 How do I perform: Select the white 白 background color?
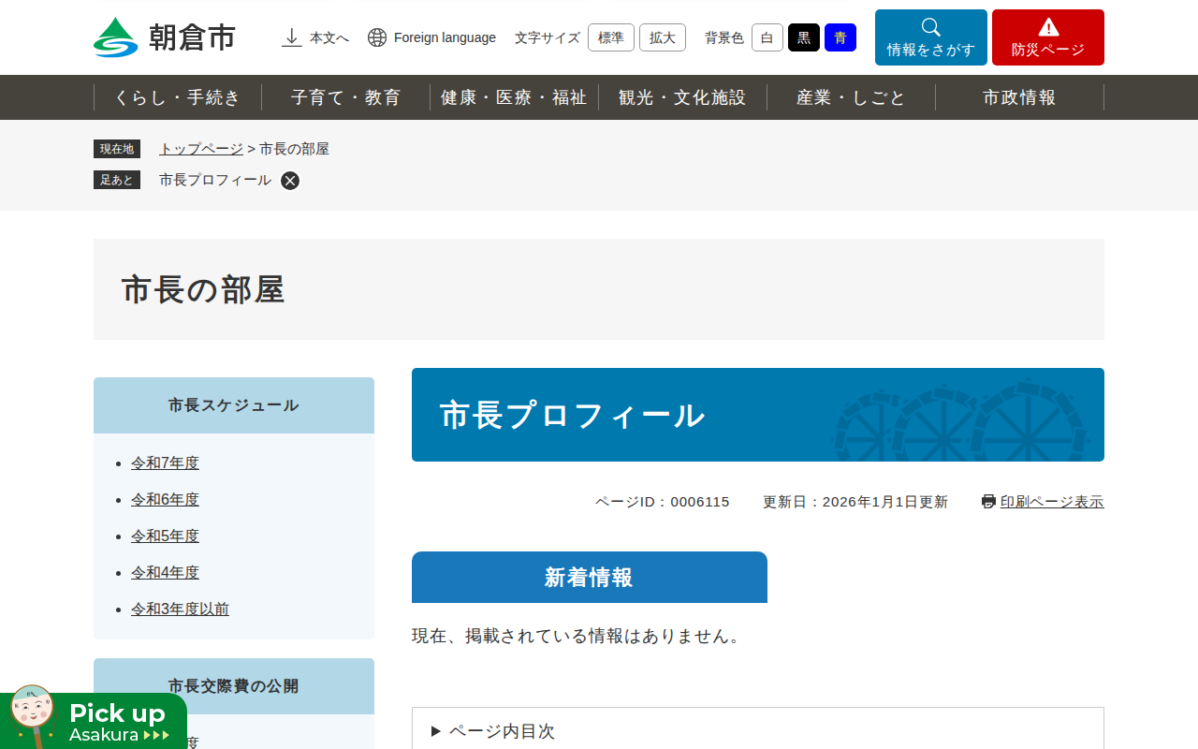pos(767,37)
